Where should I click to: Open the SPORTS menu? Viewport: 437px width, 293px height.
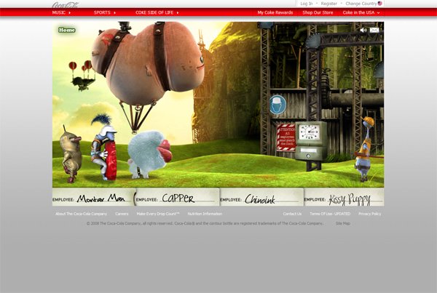tap(102, 12)
